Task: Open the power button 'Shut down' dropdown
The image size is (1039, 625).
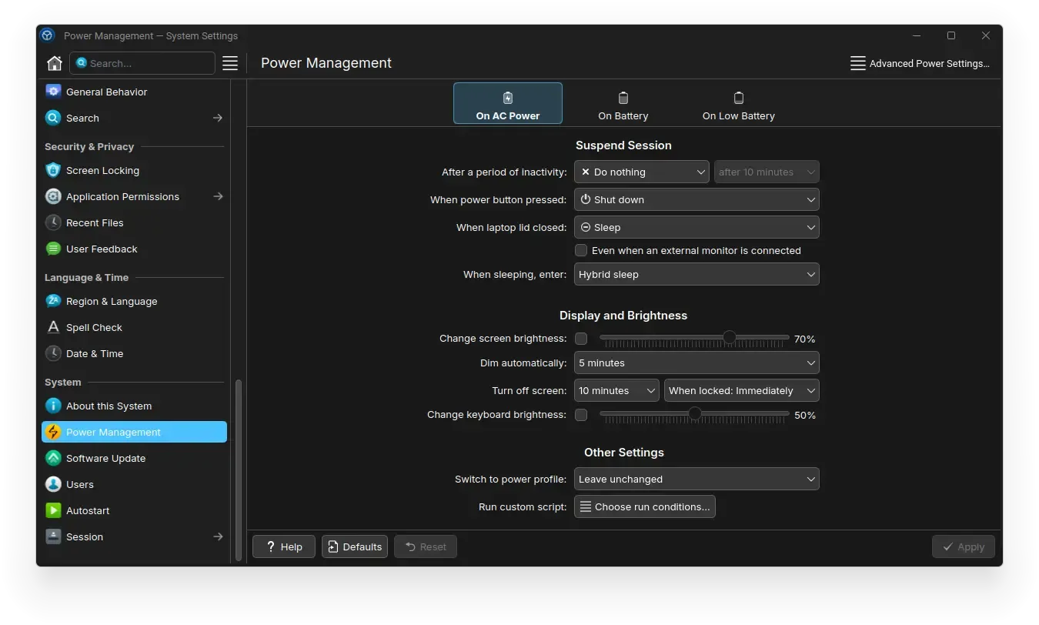Action: pos(697,199)
